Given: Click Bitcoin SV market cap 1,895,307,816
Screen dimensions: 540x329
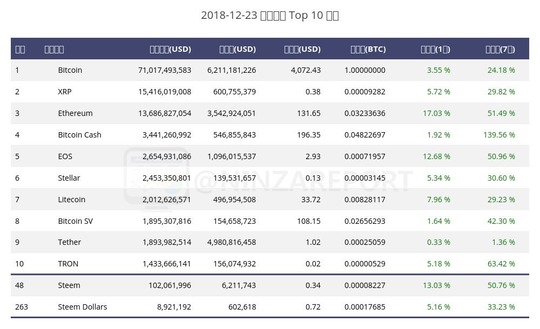Looking at the screenshot, I should coord(167,221).
